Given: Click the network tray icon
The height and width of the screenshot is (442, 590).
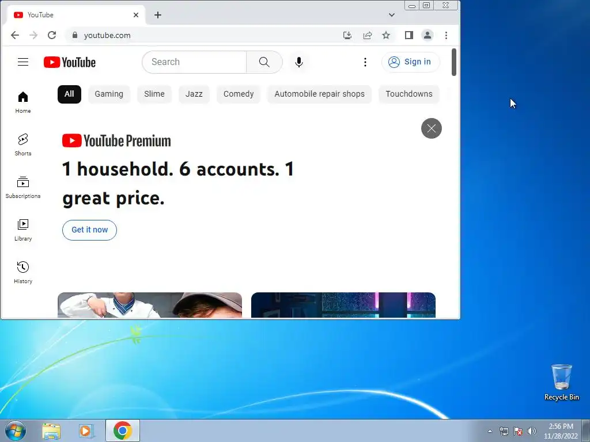Looking at the screenshot, I should click(504, 431).
